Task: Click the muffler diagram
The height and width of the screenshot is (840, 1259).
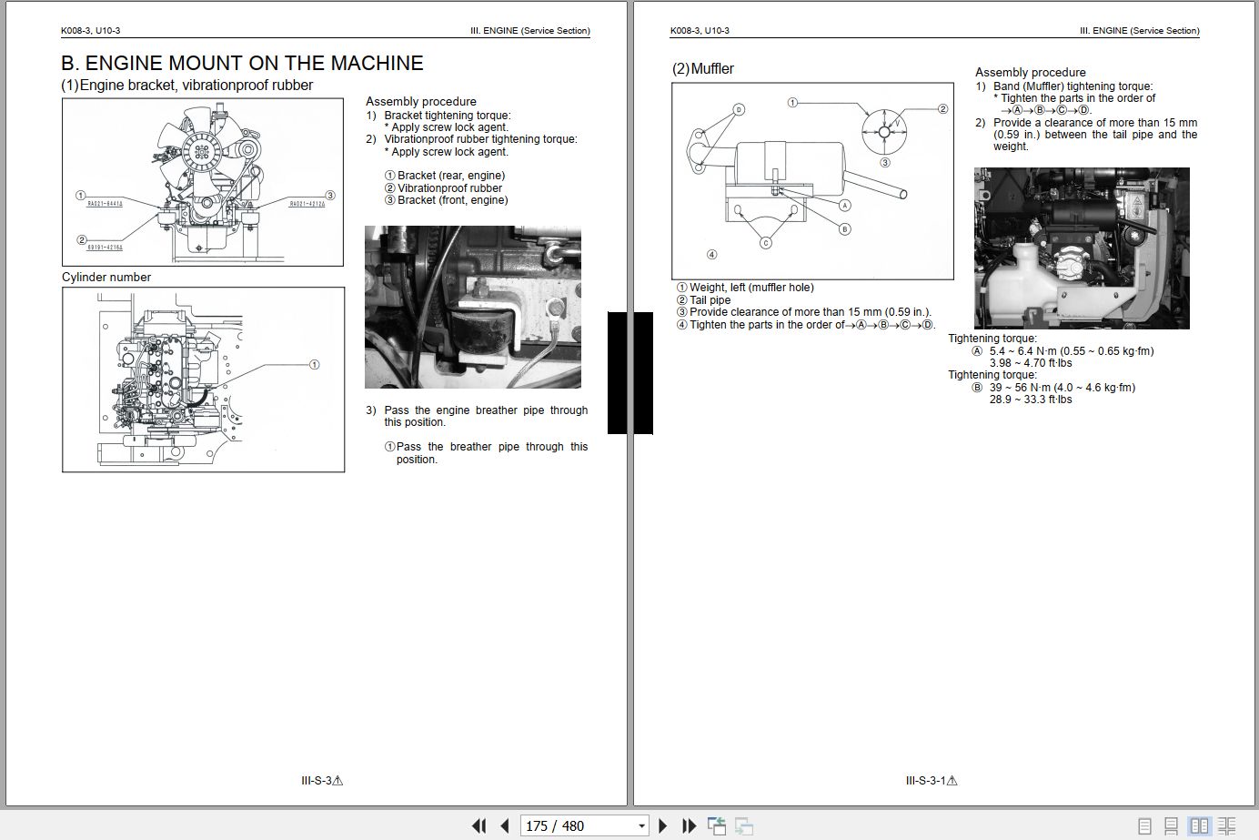Action: (x=812, y=181)
